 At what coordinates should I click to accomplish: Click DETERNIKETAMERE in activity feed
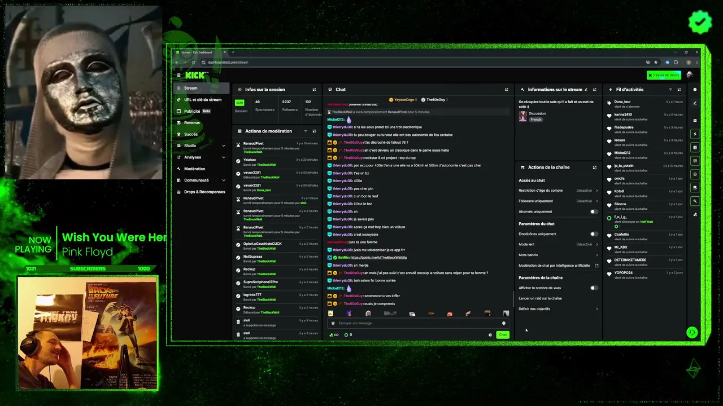tap(630, 260)
